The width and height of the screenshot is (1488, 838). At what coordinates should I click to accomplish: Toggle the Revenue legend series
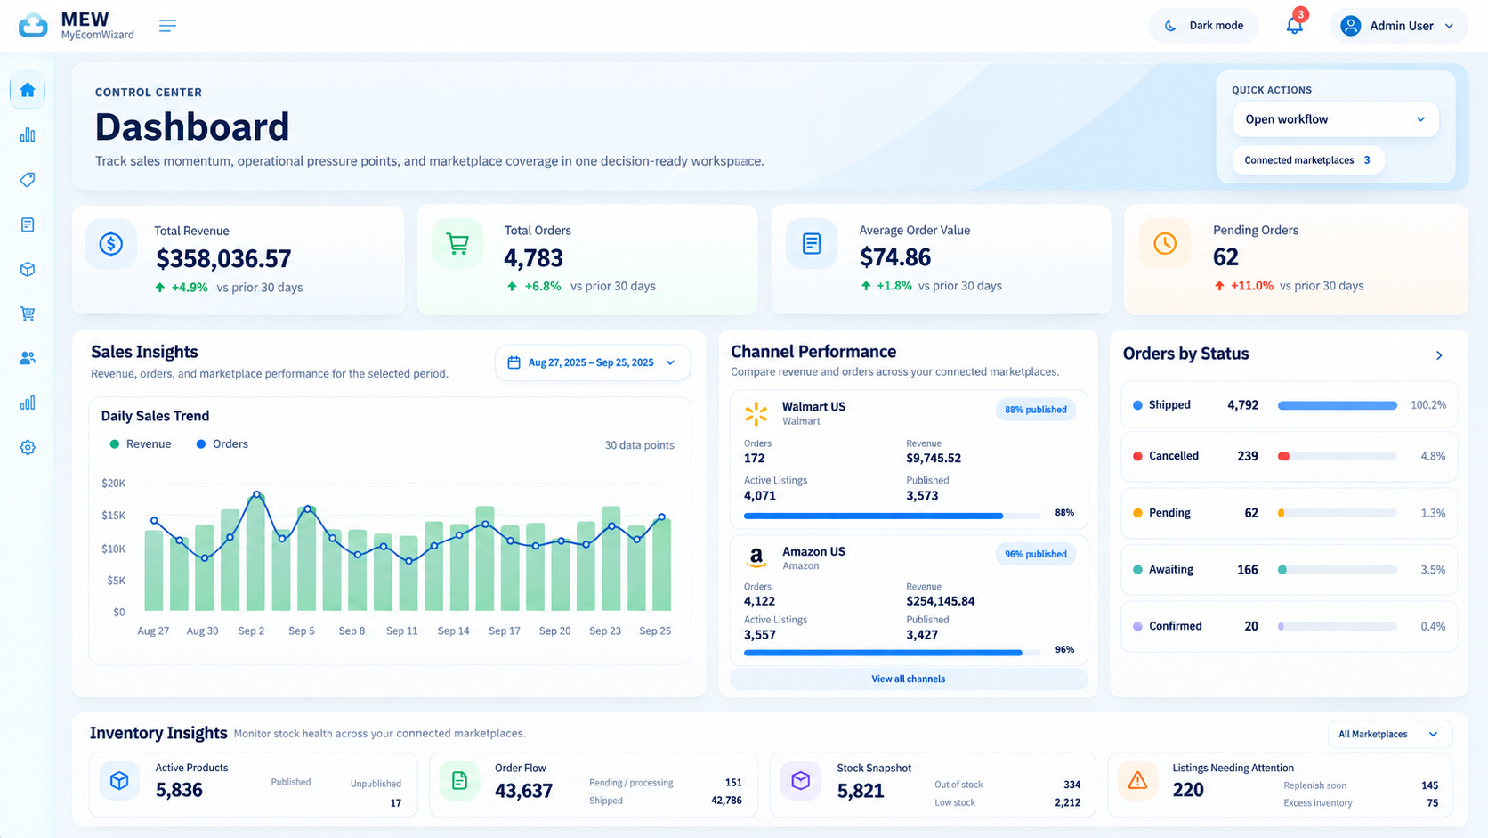coord(140,443)
